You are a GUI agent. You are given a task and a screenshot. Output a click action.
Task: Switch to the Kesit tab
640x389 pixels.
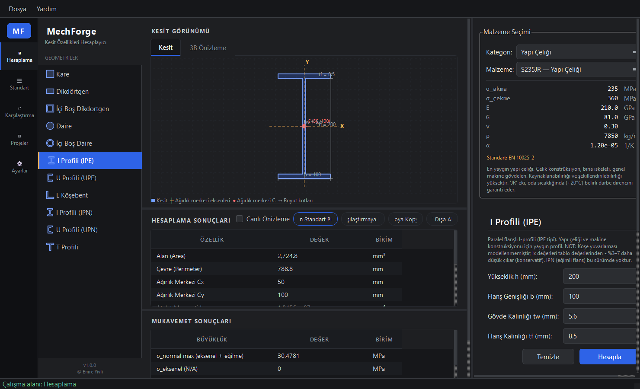pos(166,48)
